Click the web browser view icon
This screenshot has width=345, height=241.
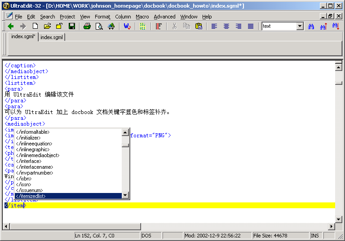111,26
